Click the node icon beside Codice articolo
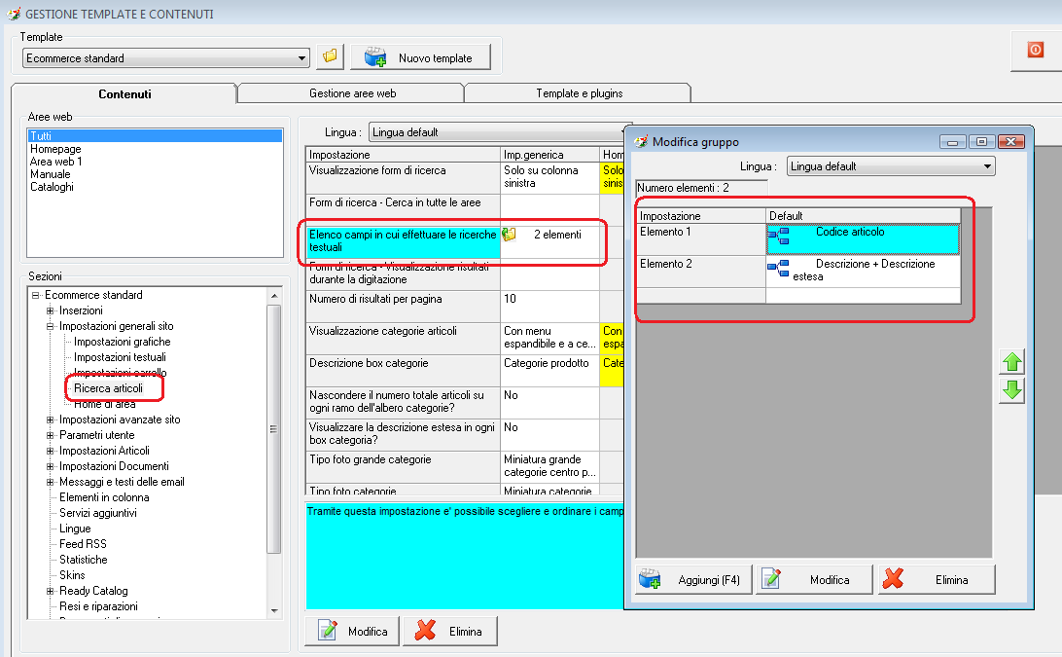This screenshot has height=657, width=1062. [778, 235]
